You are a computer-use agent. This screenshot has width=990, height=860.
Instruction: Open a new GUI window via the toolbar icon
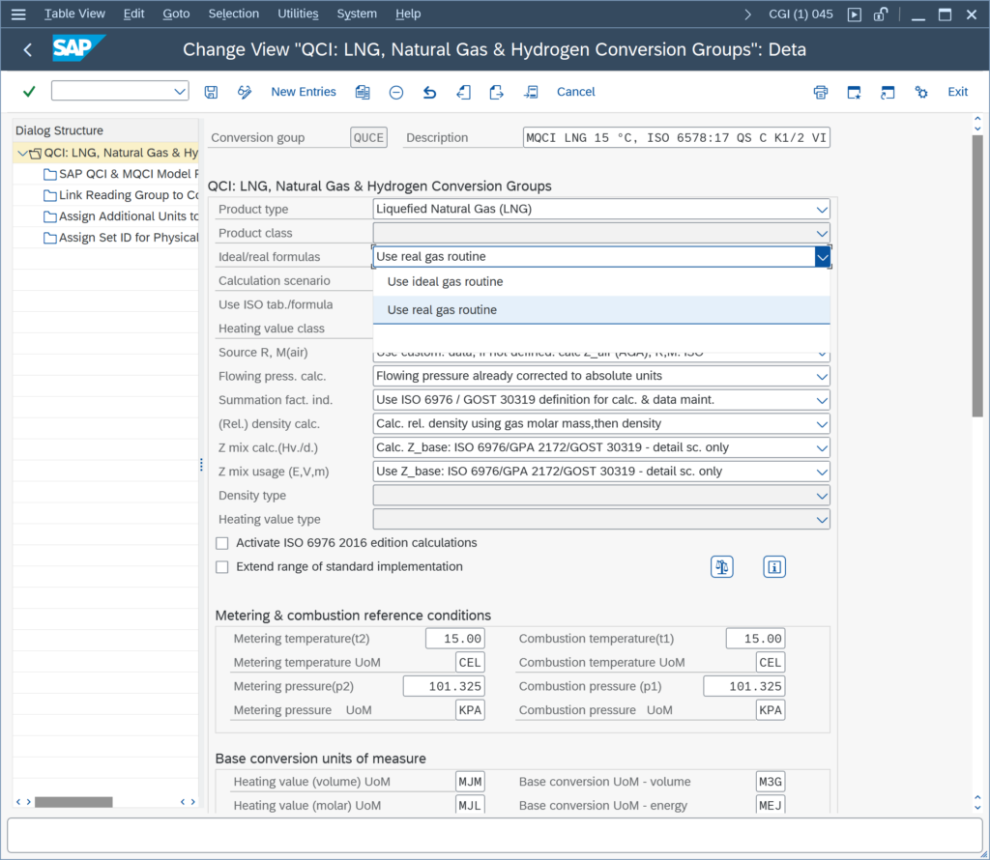854,92
